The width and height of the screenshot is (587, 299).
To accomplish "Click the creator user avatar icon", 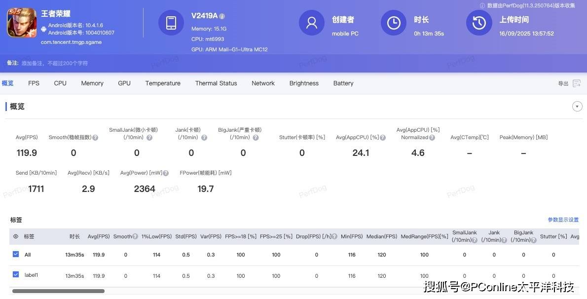I will (x=312, y=23).
